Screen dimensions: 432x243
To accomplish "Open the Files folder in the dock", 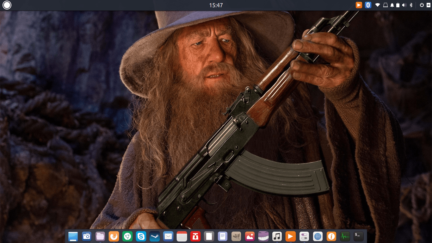I will click(x=100, y=236).
